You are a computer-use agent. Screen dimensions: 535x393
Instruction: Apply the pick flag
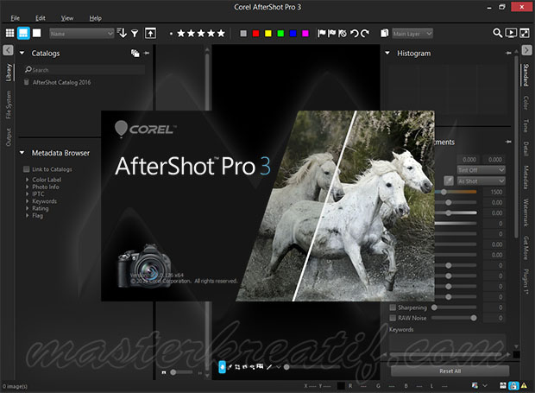[x=321, y=33]
